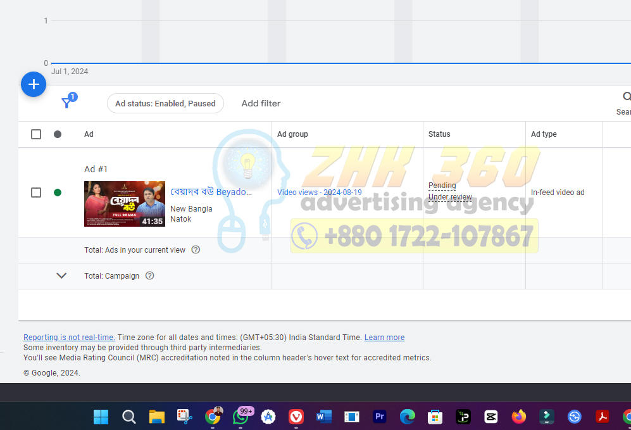Screen dimensions: 631x430
Task: Open help icon beside Total: Ads in your current view
Action: [196, 250]
